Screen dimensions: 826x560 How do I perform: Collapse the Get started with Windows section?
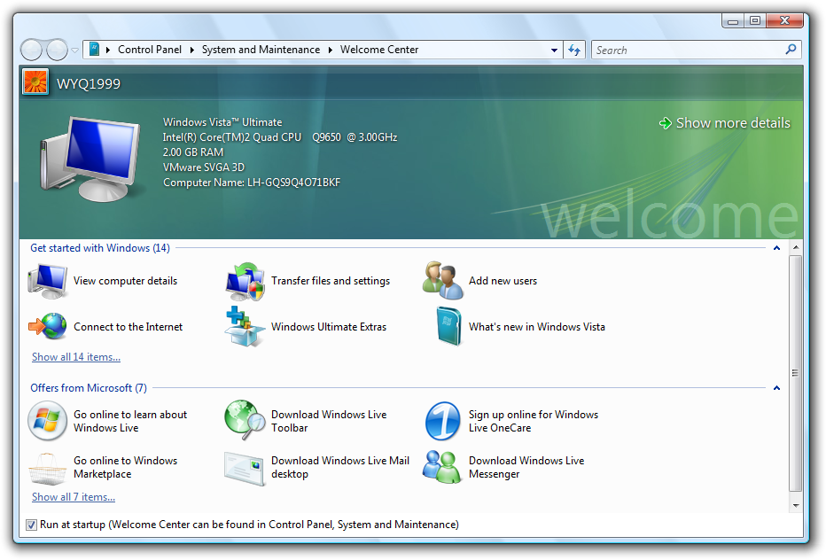click(776, 249)
